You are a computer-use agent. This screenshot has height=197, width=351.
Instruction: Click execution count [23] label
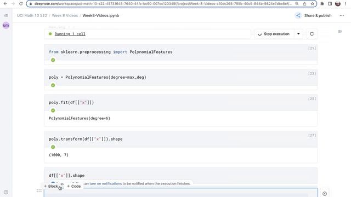(x=312, y=73)
